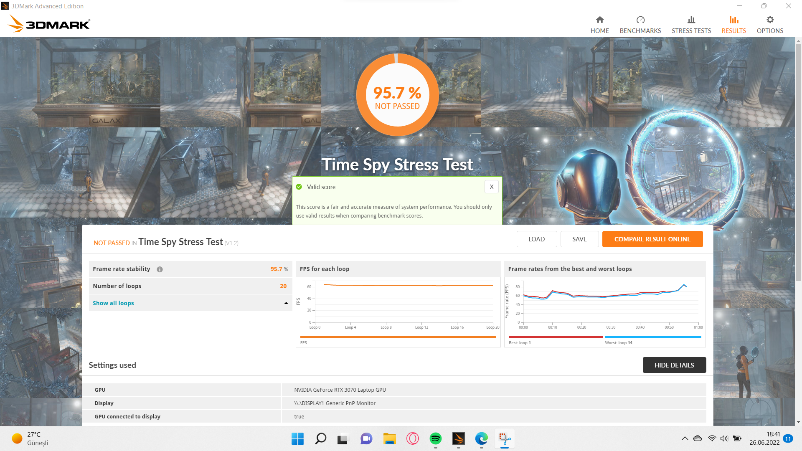Go to Benchmarks gauge icon

tap(640, 20)
